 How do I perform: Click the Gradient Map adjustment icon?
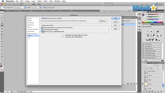[x=156, y=40]
